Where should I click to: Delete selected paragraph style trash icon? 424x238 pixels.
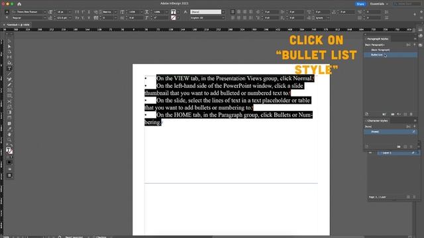(x=411, y=114)
